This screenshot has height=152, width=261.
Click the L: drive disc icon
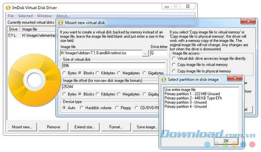[10, 35]
